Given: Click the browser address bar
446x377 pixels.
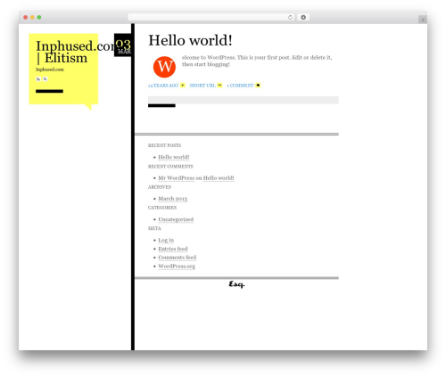Looking at the screenshot, I should tap(211, 18).
